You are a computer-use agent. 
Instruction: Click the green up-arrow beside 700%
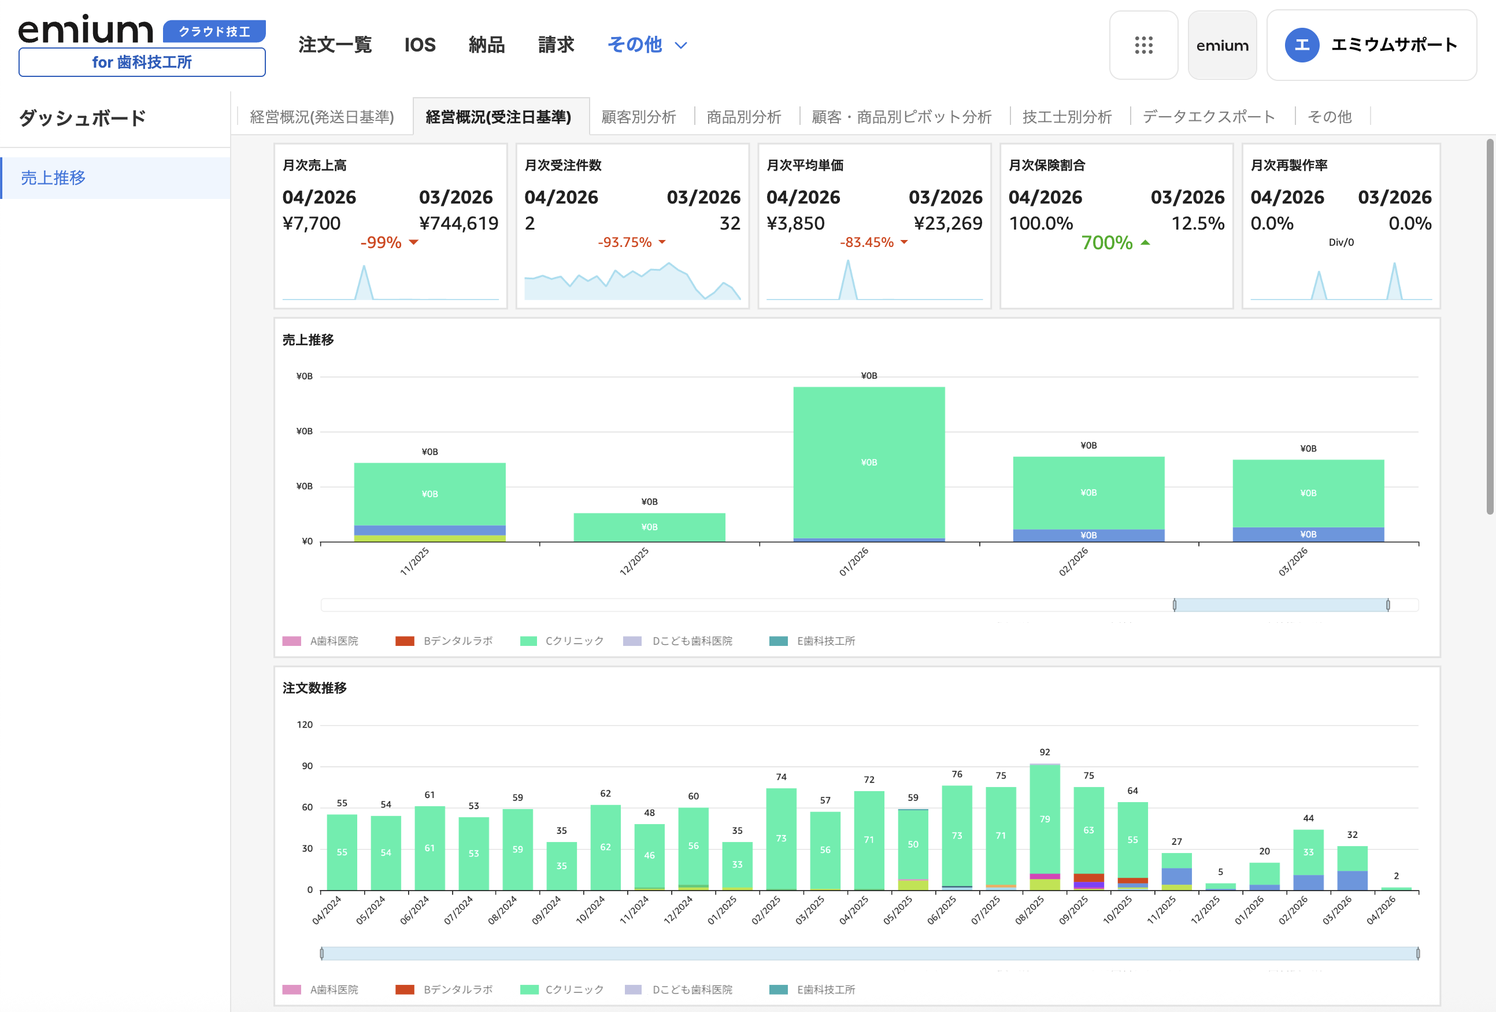pyautogui.click(x=1145, y=243)
